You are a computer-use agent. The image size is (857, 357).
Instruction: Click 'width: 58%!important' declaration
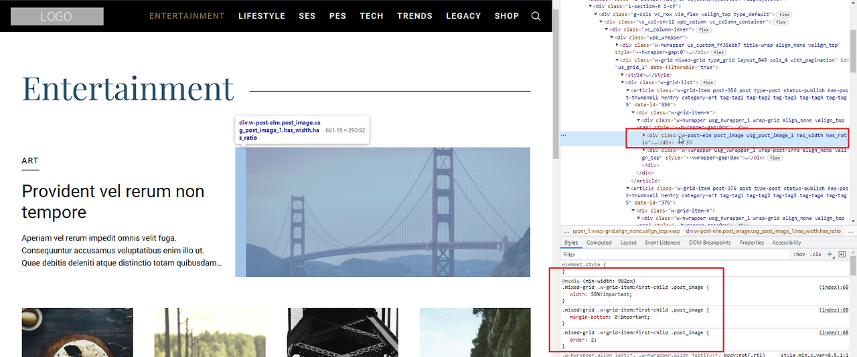tap(601, 294)
